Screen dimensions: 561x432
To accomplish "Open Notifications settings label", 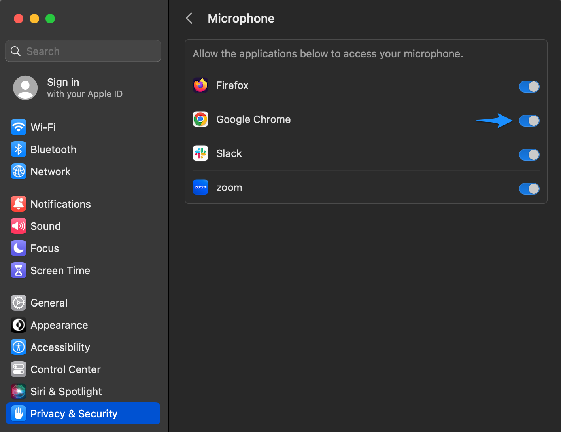I will [x=60, y=204].
